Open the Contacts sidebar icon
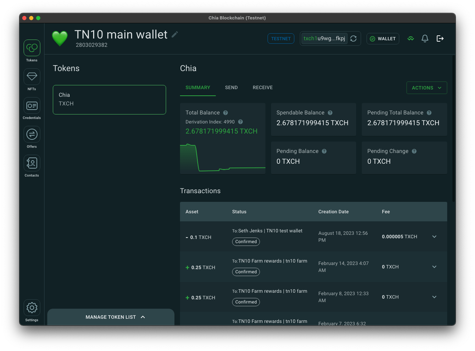This screenshot has height=351, width=475. 32,163
